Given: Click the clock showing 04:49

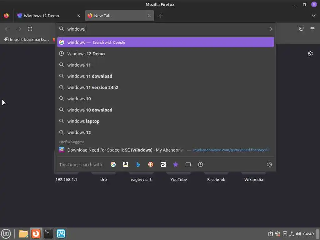Looking at the screenshot, I should [x=308, y=234].
